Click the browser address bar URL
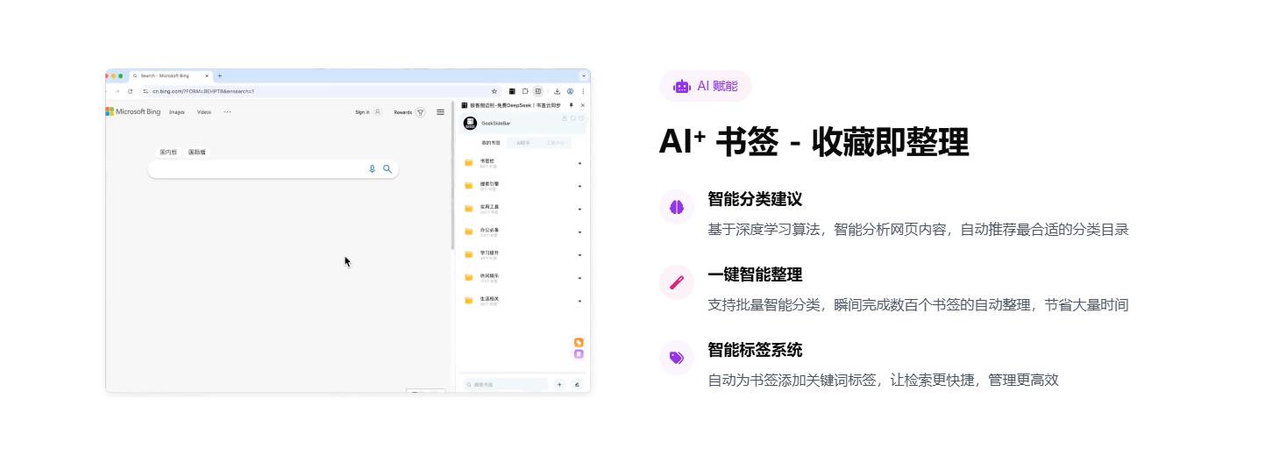The height and width of the screenshot is (470, 1265). pyautogui.click(x=203, y=91)
